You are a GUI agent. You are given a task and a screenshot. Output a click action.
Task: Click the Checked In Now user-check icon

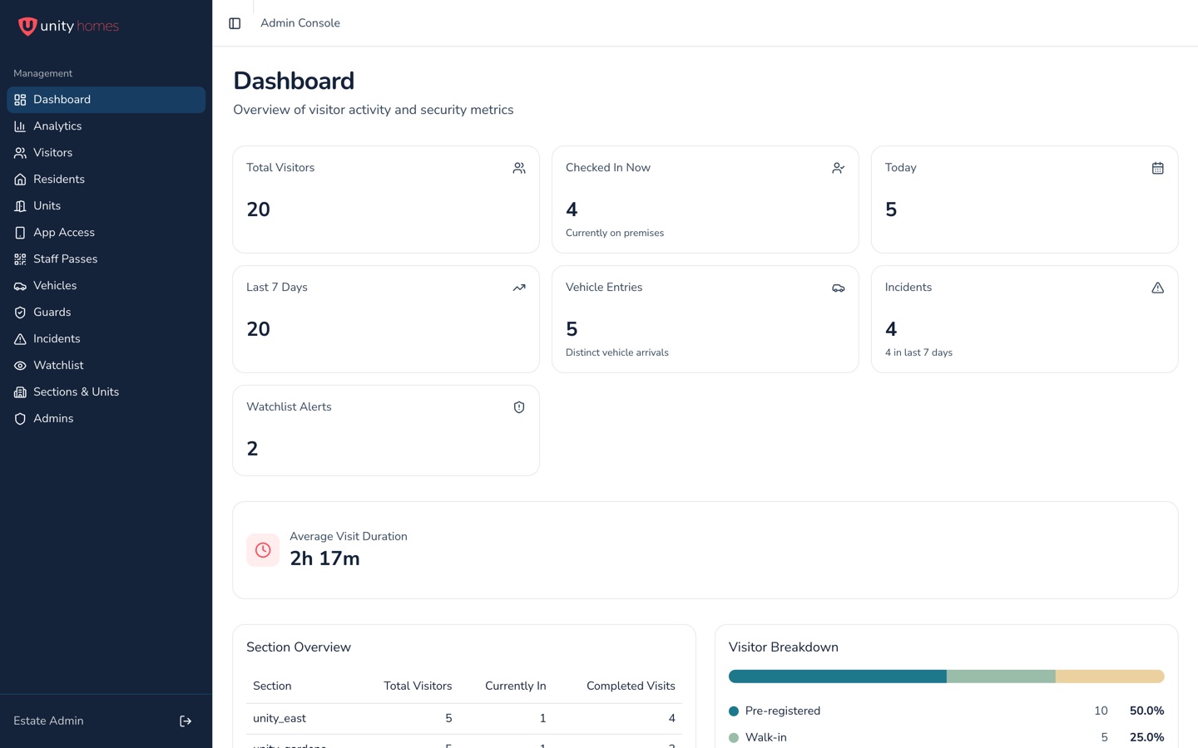pos(839,168)
